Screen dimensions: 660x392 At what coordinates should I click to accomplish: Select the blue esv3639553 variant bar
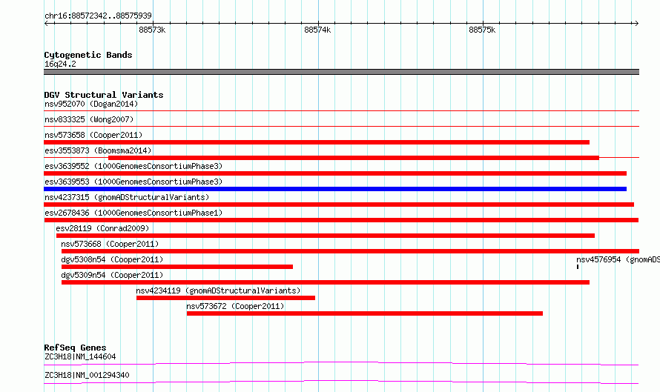click(335, 189)
